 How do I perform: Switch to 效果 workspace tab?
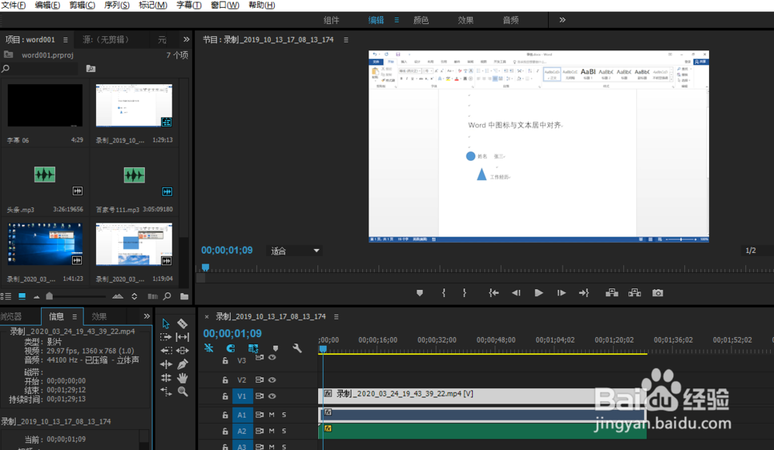coord(466,20)
